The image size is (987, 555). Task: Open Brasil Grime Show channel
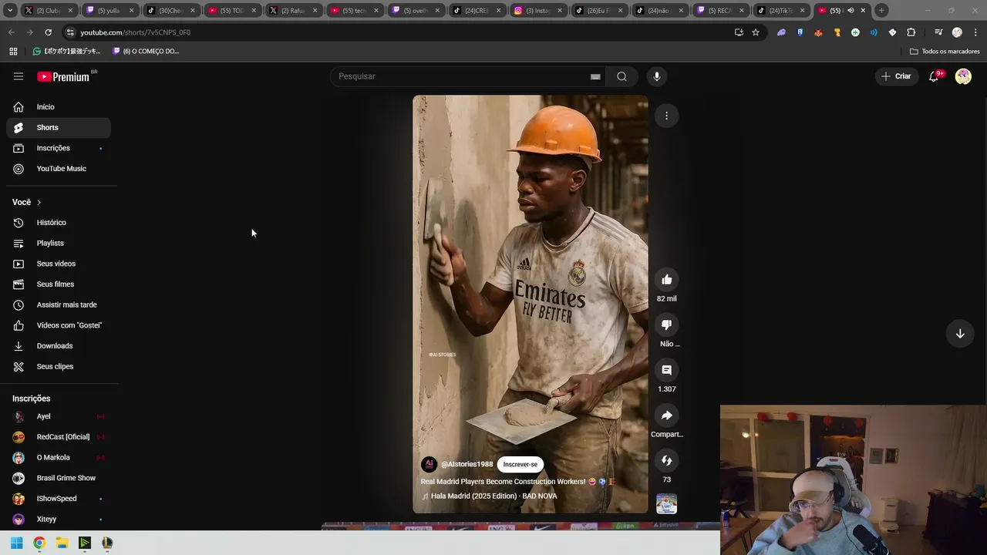[x=59, y=478]
